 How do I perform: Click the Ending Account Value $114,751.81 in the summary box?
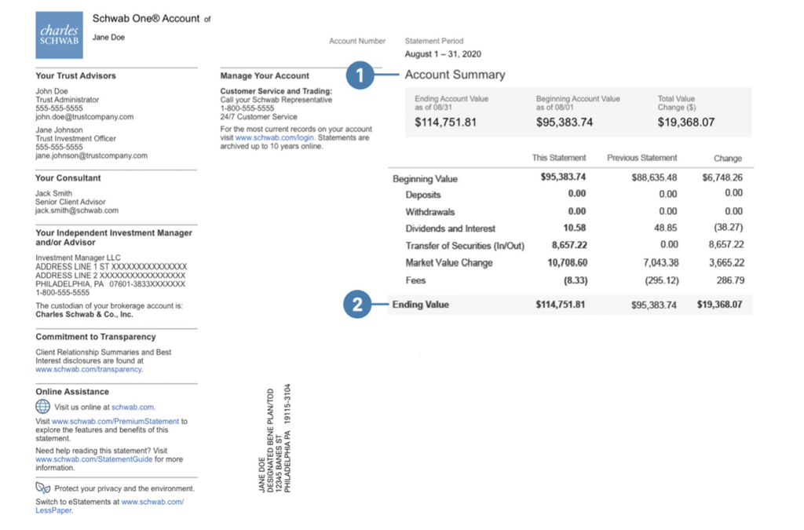coord(446,122)
